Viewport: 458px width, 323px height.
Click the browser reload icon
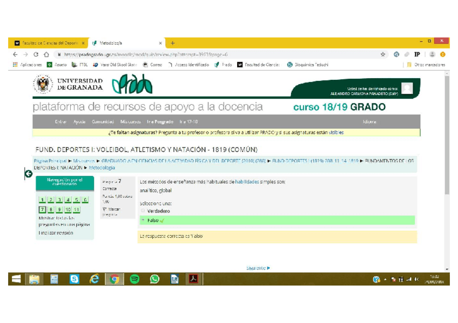click(36, 54)
